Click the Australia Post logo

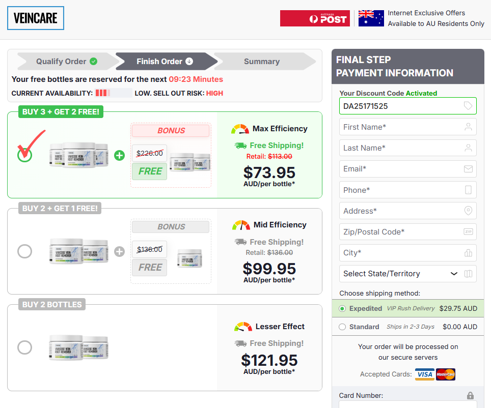[315, 19]
